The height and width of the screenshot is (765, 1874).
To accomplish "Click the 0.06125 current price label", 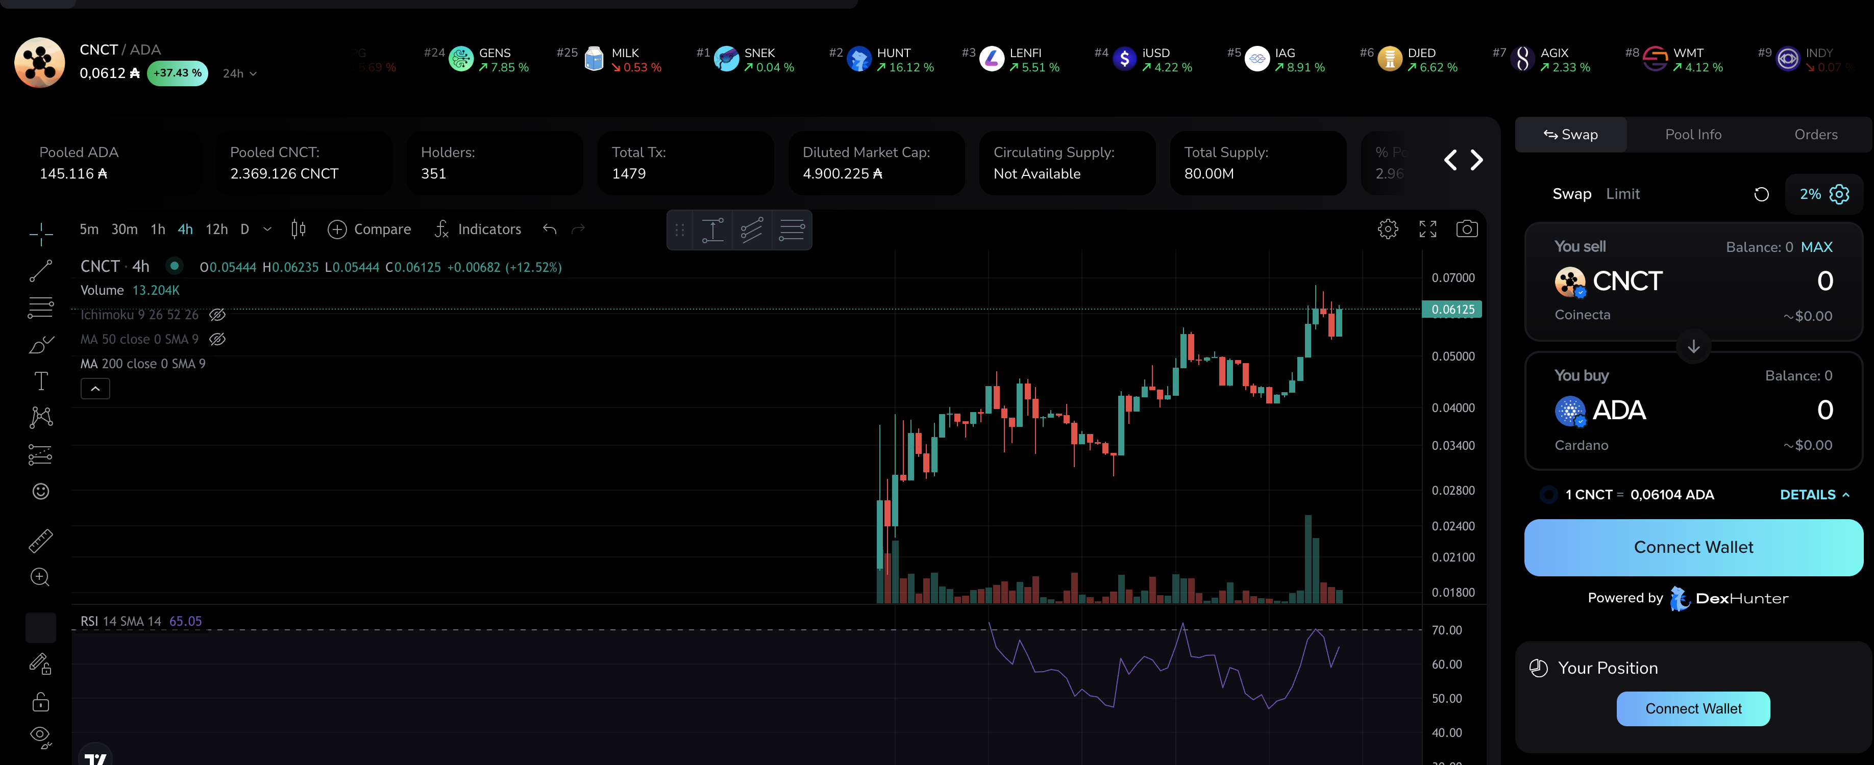I will click(1453, 310).
